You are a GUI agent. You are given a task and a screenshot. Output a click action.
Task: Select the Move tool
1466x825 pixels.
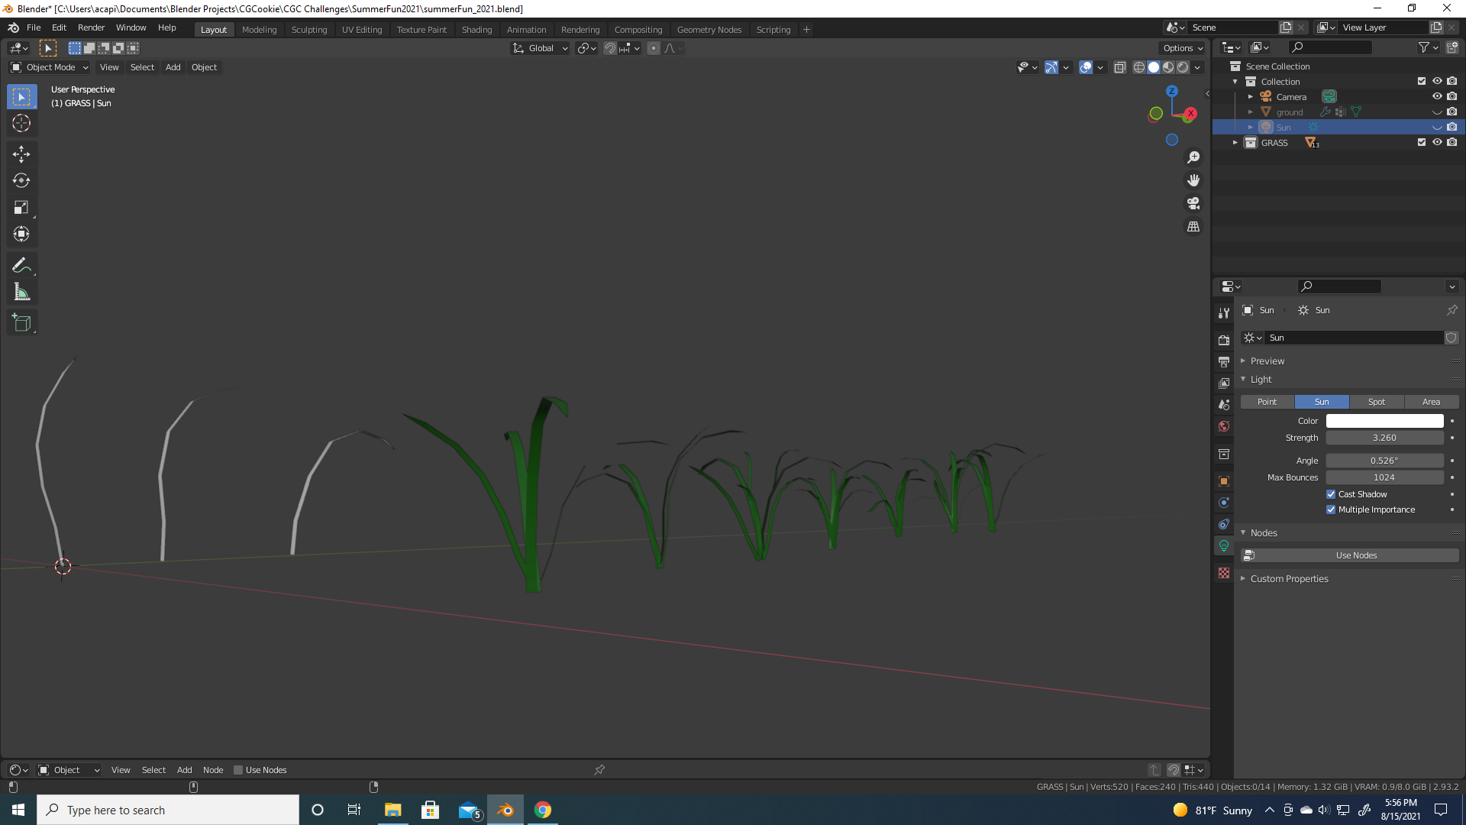pyautogui.click(x=21, y=154)
